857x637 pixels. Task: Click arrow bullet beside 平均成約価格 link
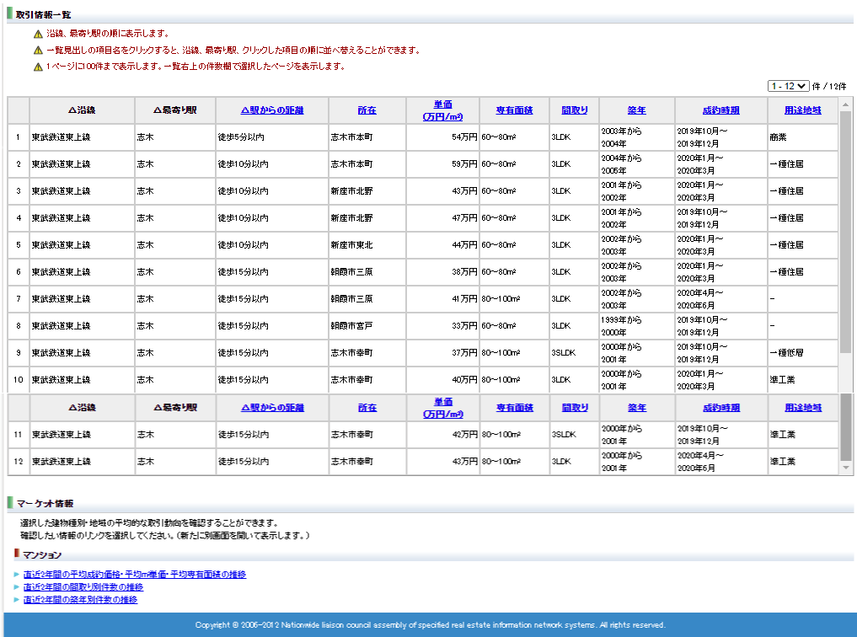[17, 574]
